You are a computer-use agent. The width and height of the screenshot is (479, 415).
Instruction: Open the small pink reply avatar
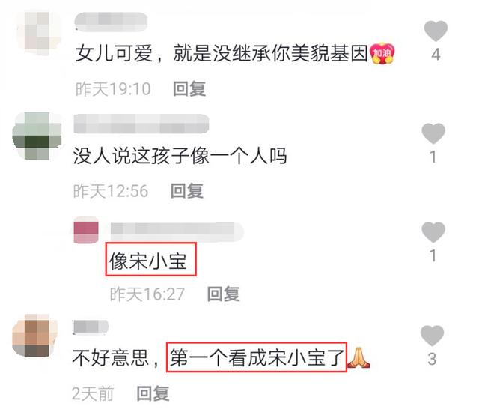pyautogui.click(x=86, y=230)
